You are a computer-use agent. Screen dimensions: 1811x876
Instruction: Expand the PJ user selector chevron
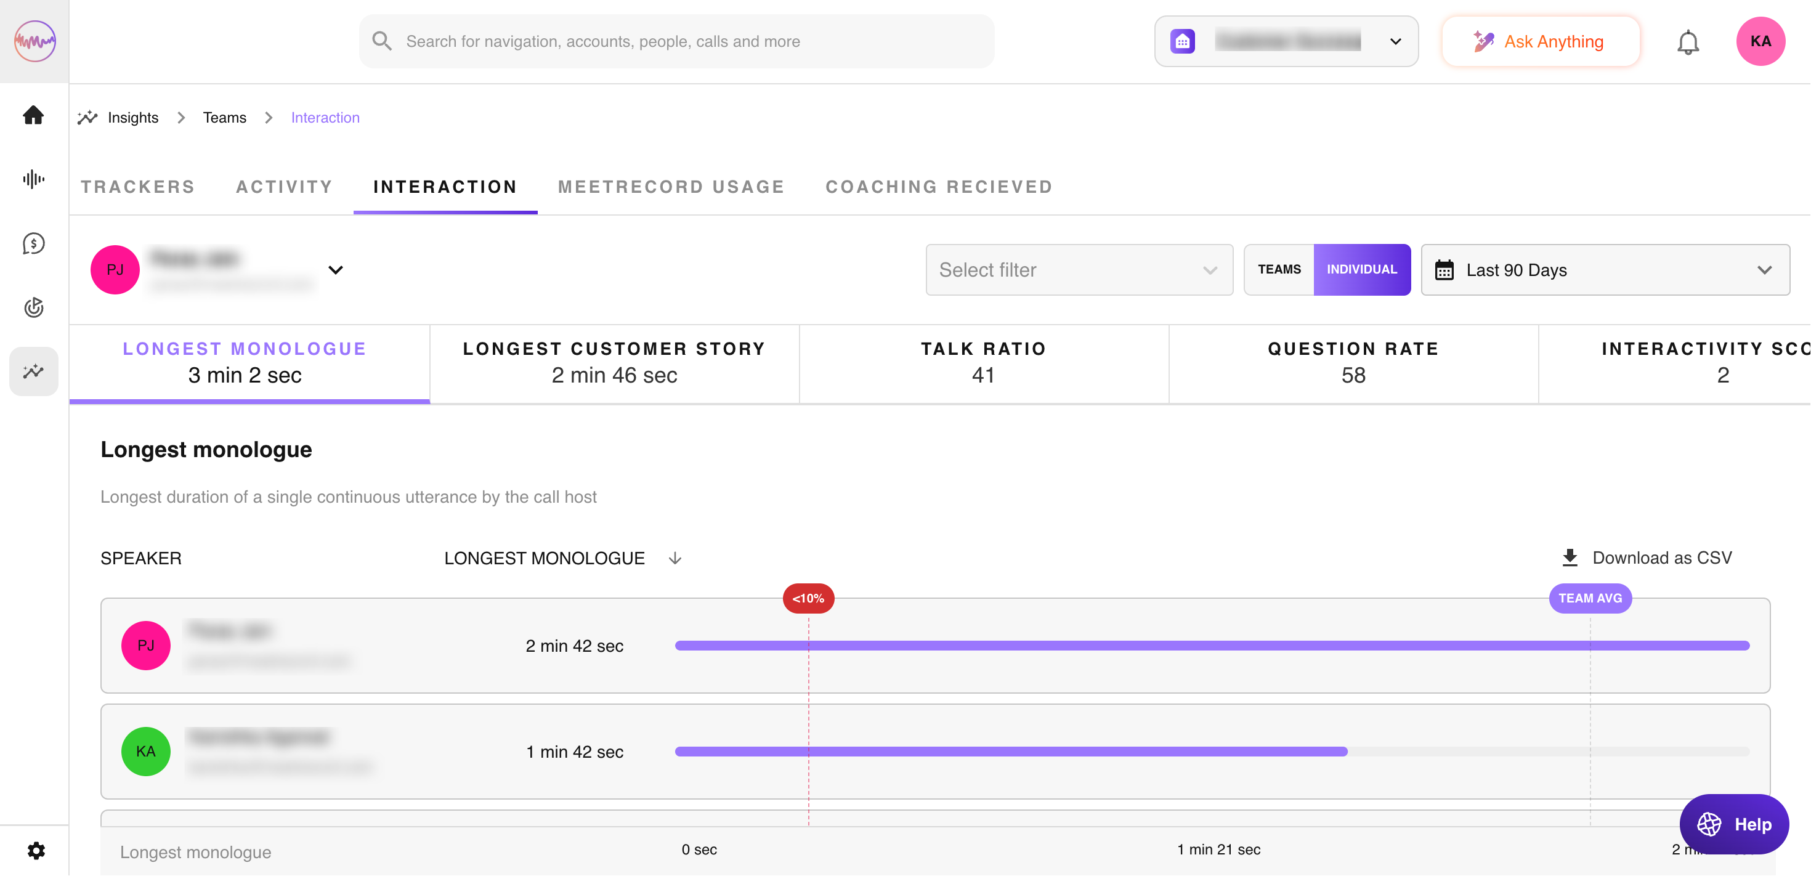[x=335, y=270]
